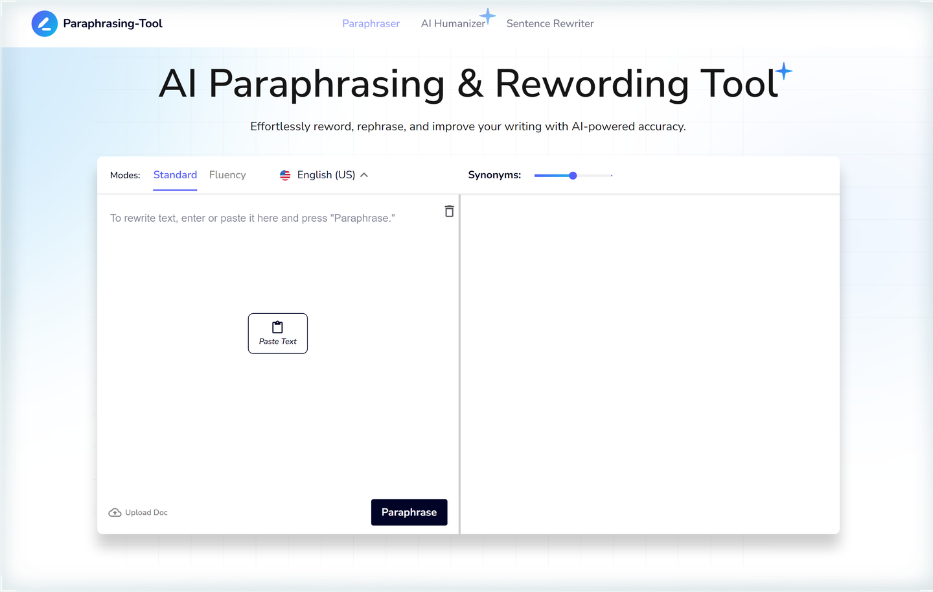The height and width of the screenshot is (592, 933).
Task: Click the Paste Text button
Action: click(x=278, y=333)
